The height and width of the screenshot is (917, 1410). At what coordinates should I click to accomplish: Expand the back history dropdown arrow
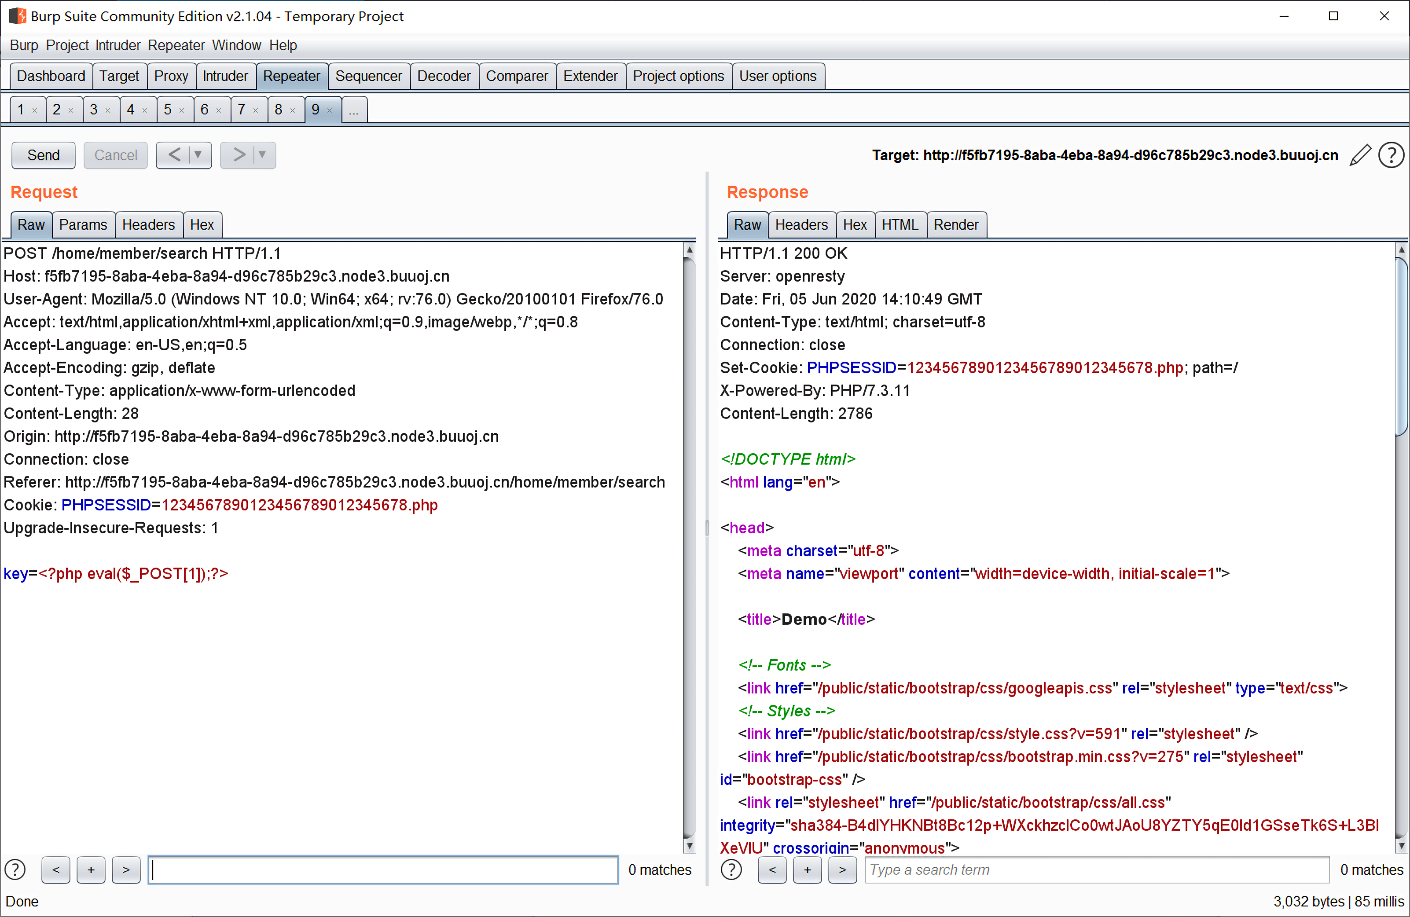coord(199,155)
